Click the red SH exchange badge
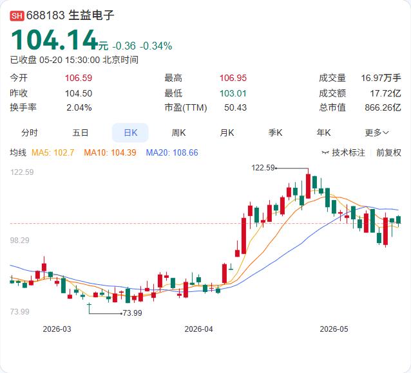Image resolution: width=411 pixels, height=373 pixels. click(17, 15)
